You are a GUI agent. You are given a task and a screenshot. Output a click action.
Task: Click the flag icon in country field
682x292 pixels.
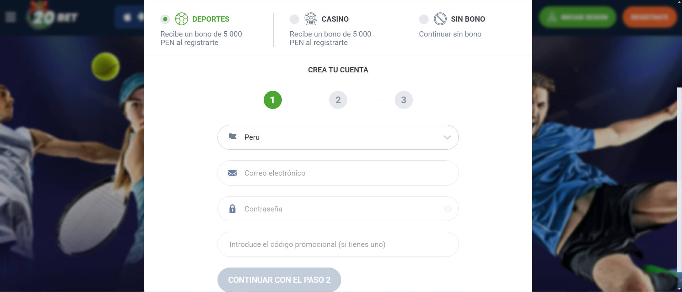click(x=233, y=137)
